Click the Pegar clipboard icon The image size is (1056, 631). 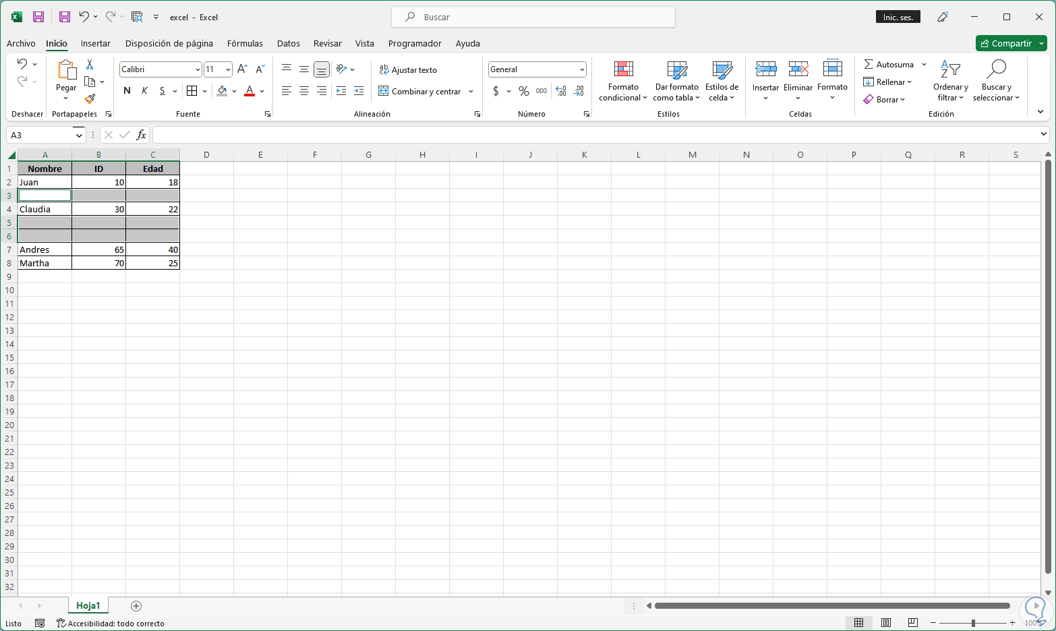(x=66, y=70)
